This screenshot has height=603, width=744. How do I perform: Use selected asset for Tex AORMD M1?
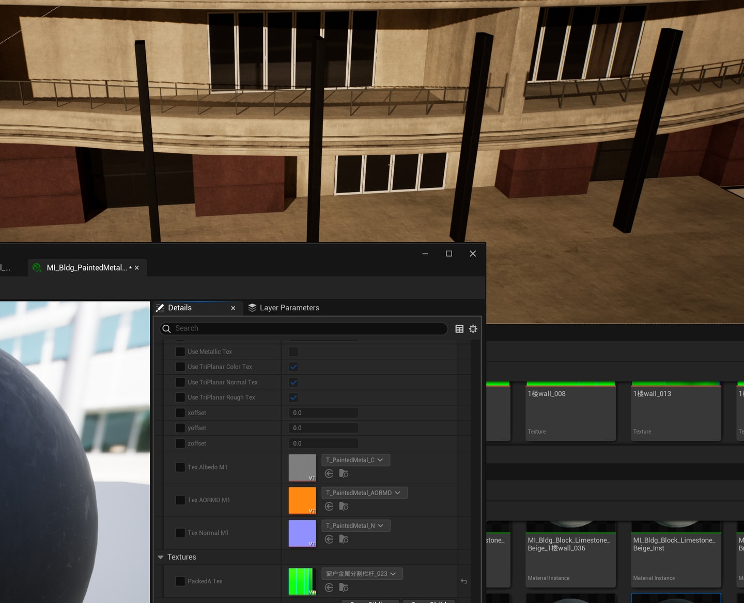[x=329, y=506]
